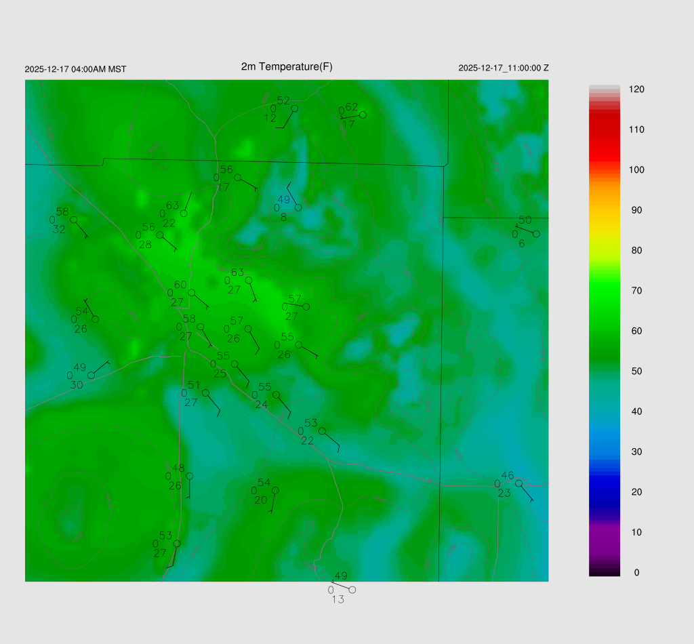Click the 2m Temperature(F) title
Image resolution: width=694 pixels, height=644 pixels.
click(x=287, y=66)
